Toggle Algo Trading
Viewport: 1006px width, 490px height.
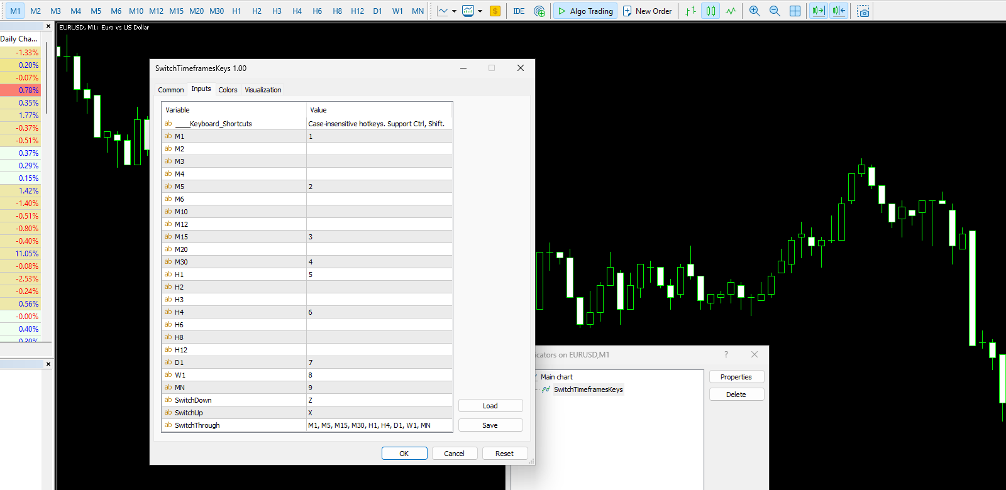pos(585,11)
